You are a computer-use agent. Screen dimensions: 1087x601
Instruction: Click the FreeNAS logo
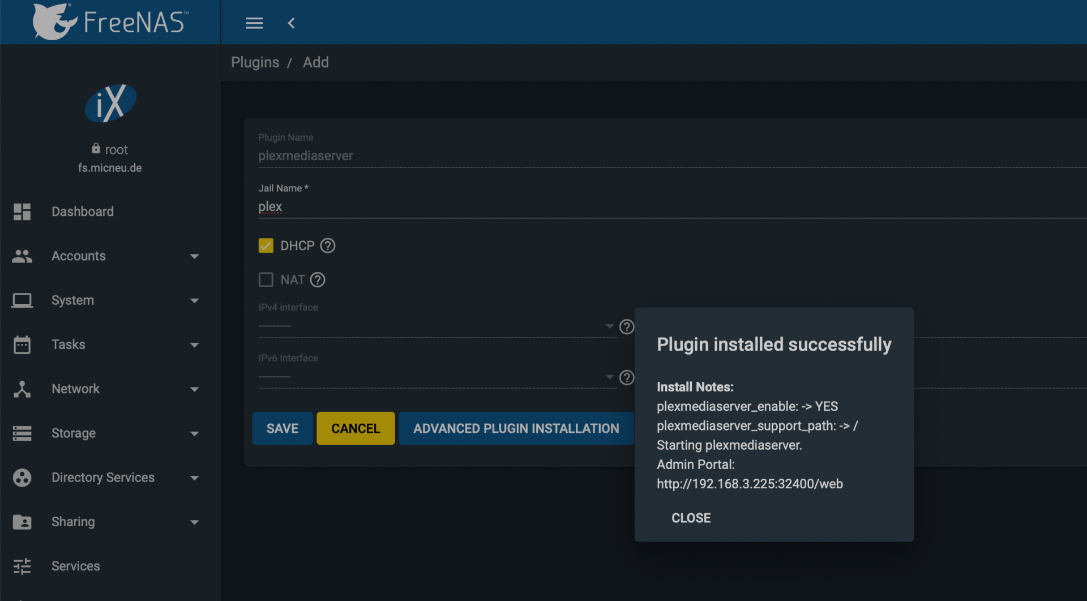pyautogui.click(x=110, y=22)
